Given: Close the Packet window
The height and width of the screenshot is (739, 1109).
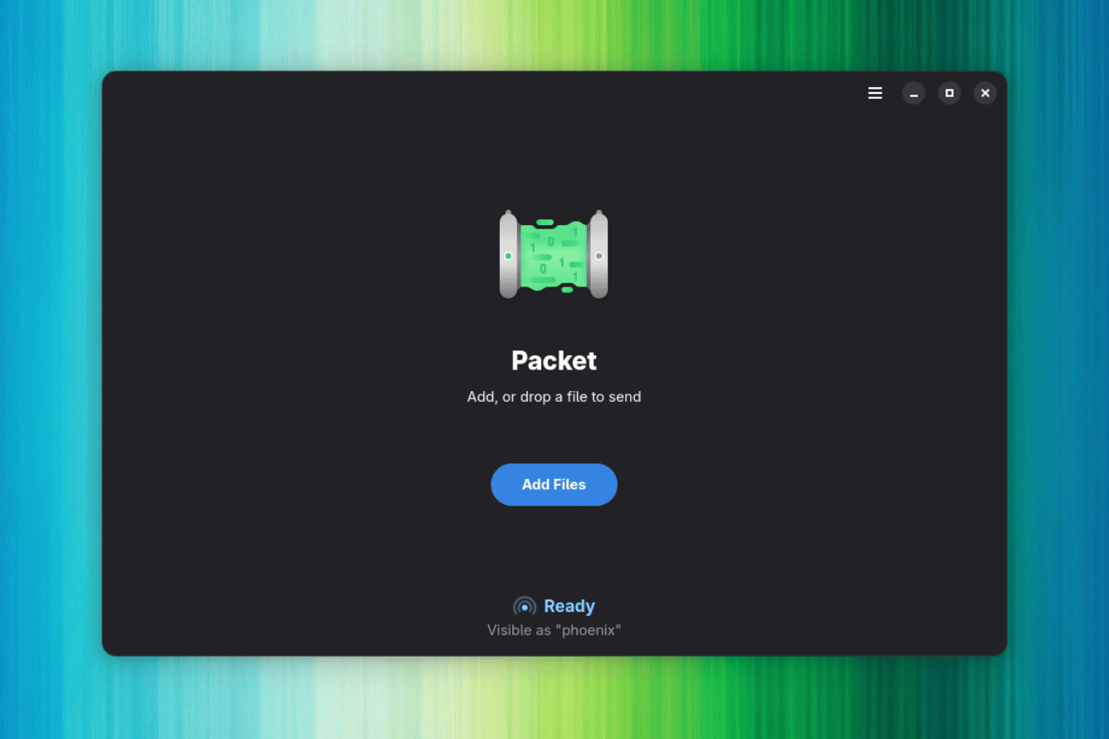Looking at the screenshot, I should [x=985, y=93].
